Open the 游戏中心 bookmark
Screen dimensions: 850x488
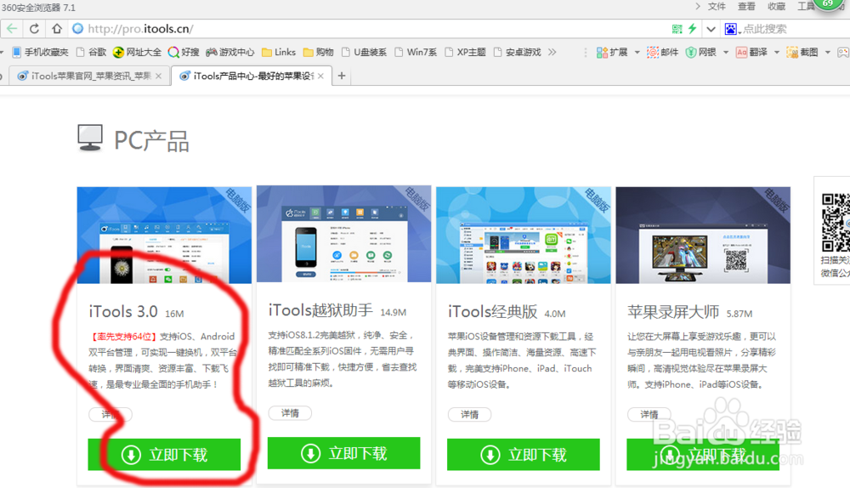[229, 52]
